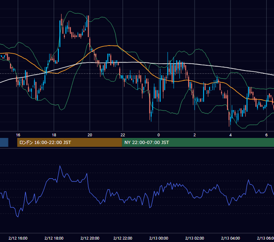The width and height of the screenshot is (274, 242).
Task: Click the 6 hour axis label
Action: [x=266, y=135]
